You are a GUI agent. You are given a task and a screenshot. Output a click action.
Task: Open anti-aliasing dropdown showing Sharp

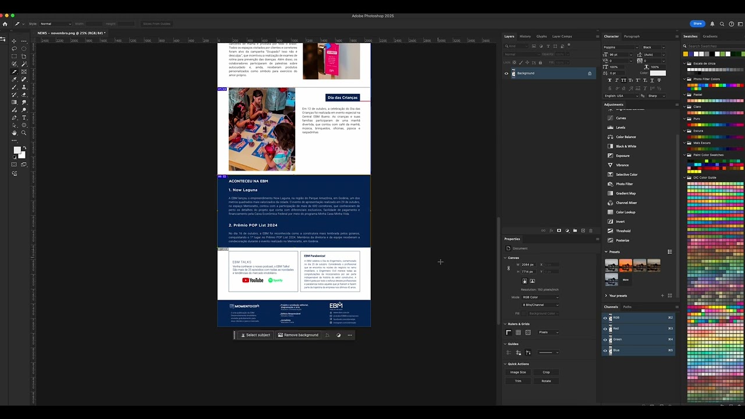[656, 96]
